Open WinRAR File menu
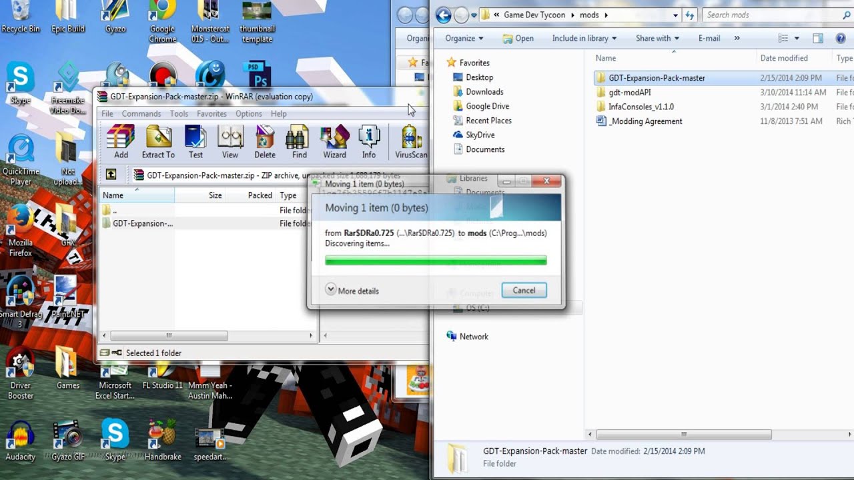 pyautogui.click(x=107, y=113)
